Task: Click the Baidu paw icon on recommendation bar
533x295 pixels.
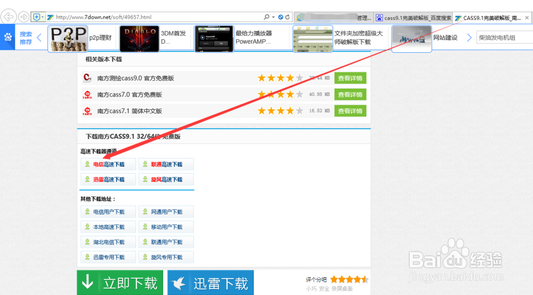Action: (x=7, y=37)
